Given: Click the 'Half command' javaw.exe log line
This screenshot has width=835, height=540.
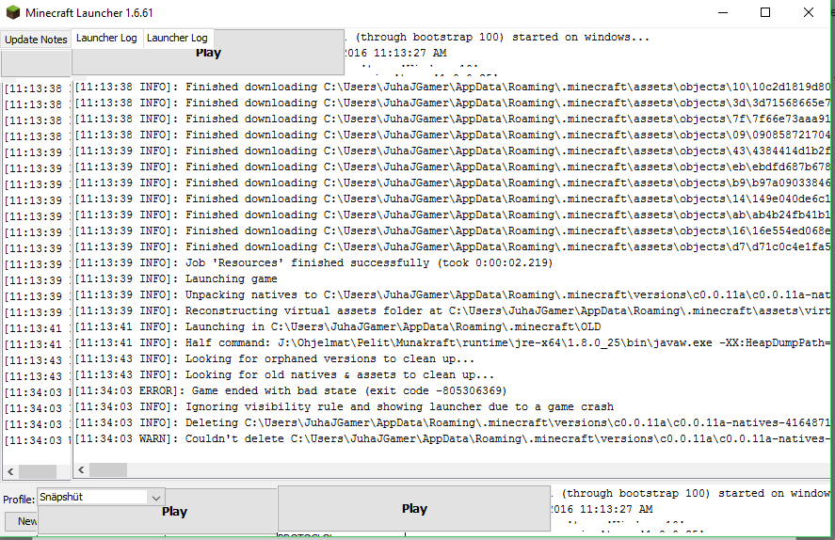Looking at the screenshot, I should coord(452,342).
